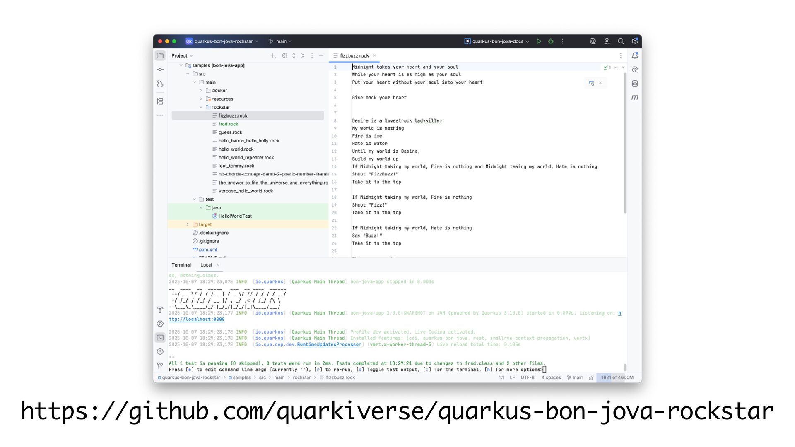Toggle read-only lock icon in status bar
Viewport: 795px width, 447px height.
point(591,378)
